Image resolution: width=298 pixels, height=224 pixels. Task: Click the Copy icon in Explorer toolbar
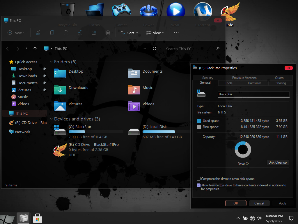[x=52, y=33]
